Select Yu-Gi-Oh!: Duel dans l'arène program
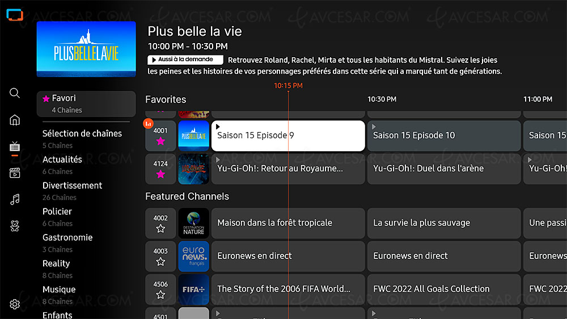The width and height of the screenshot is (567, 319). coord(444,169)
